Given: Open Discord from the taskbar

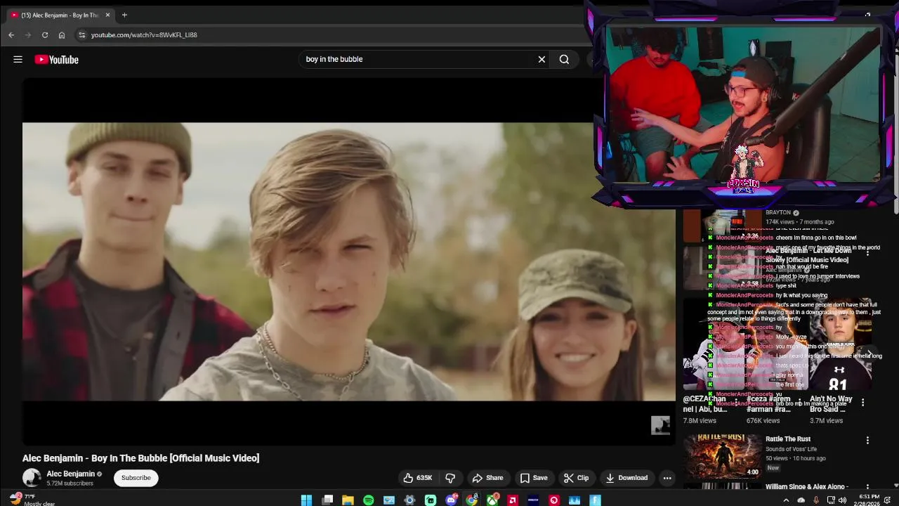Looking at the screenshot, I should 451,500.
